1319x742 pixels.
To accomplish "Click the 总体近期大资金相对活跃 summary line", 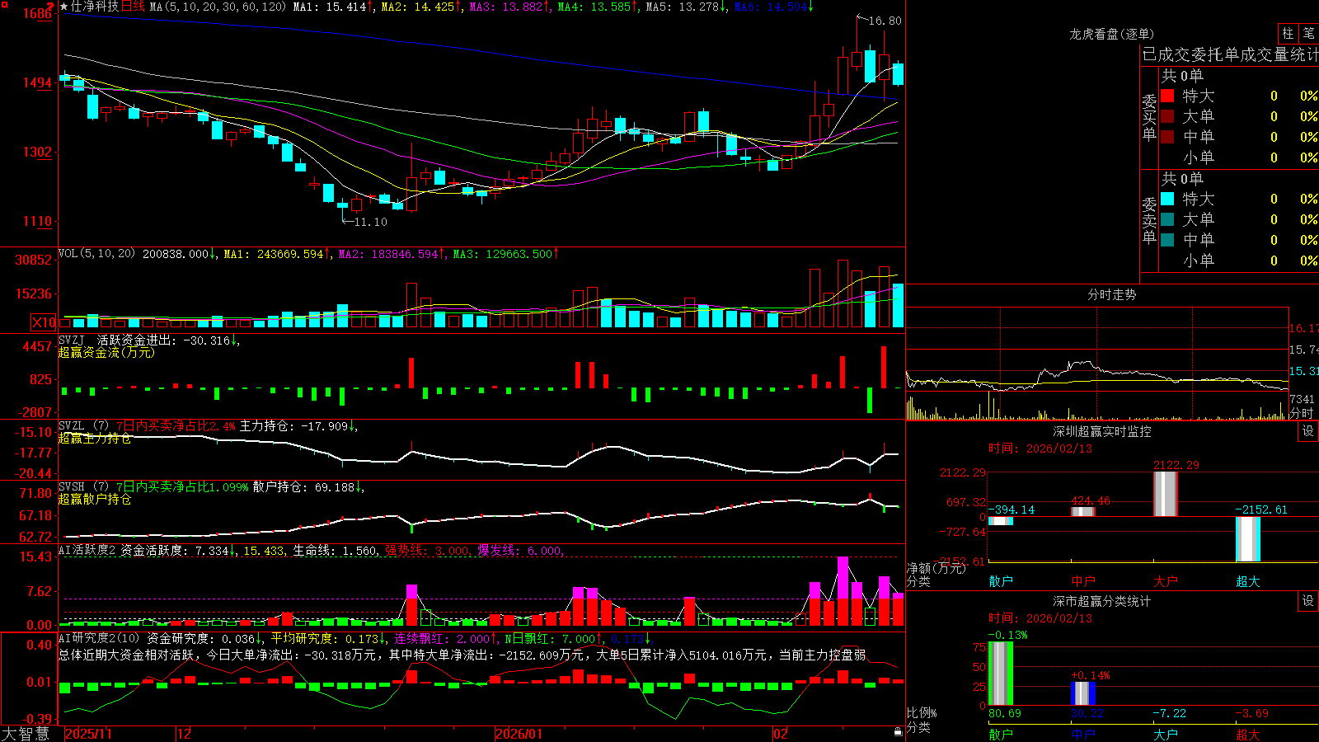I will tap(462, 655).
